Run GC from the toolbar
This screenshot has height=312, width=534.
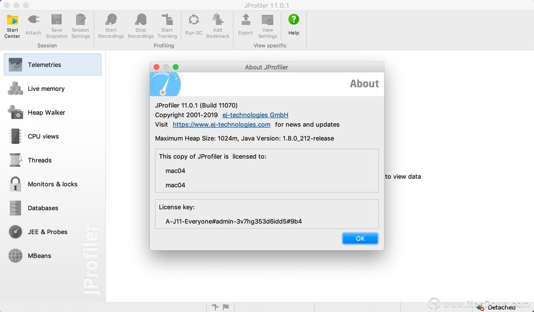click(194, 25)
